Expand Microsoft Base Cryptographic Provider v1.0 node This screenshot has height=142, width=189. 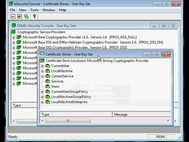pos(14,38)
